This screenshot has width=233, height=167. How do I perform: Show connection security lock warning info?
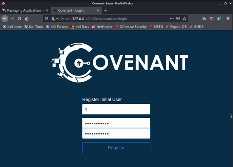(53, 19)
